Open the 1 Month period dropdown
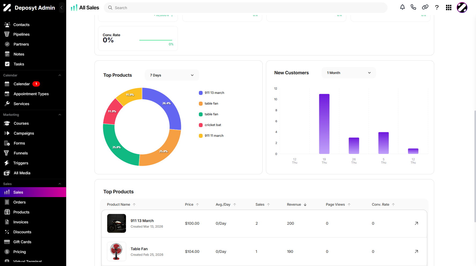The width and height of the screenshot is (476, 266). point(349,73)
